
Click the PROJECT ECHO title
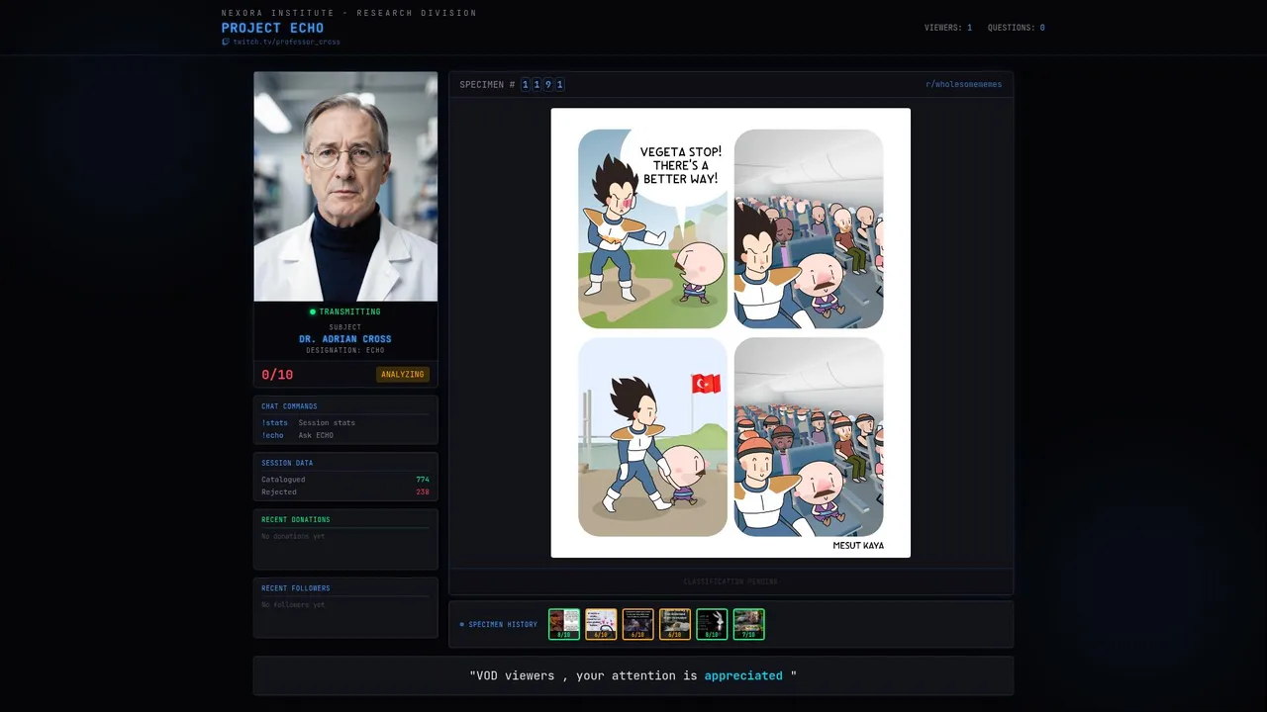272,28
